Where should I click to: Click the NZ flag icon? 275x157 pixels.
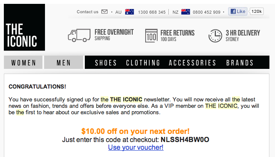185,12
